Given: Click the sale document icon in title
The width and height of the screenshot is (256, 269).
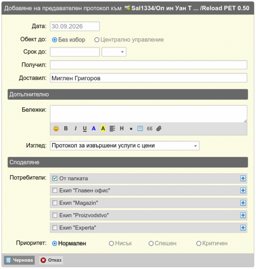Looking at the screenshot, I should (128, 8).
